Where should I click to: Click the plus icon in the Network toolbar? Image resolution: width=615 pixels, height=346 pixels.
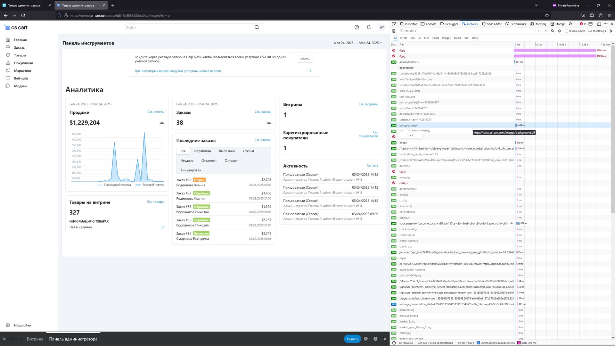click(546, 31)
